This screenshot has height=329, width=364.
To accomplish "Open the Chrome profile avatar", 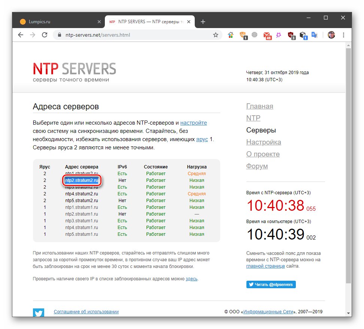I will point(331,35).
